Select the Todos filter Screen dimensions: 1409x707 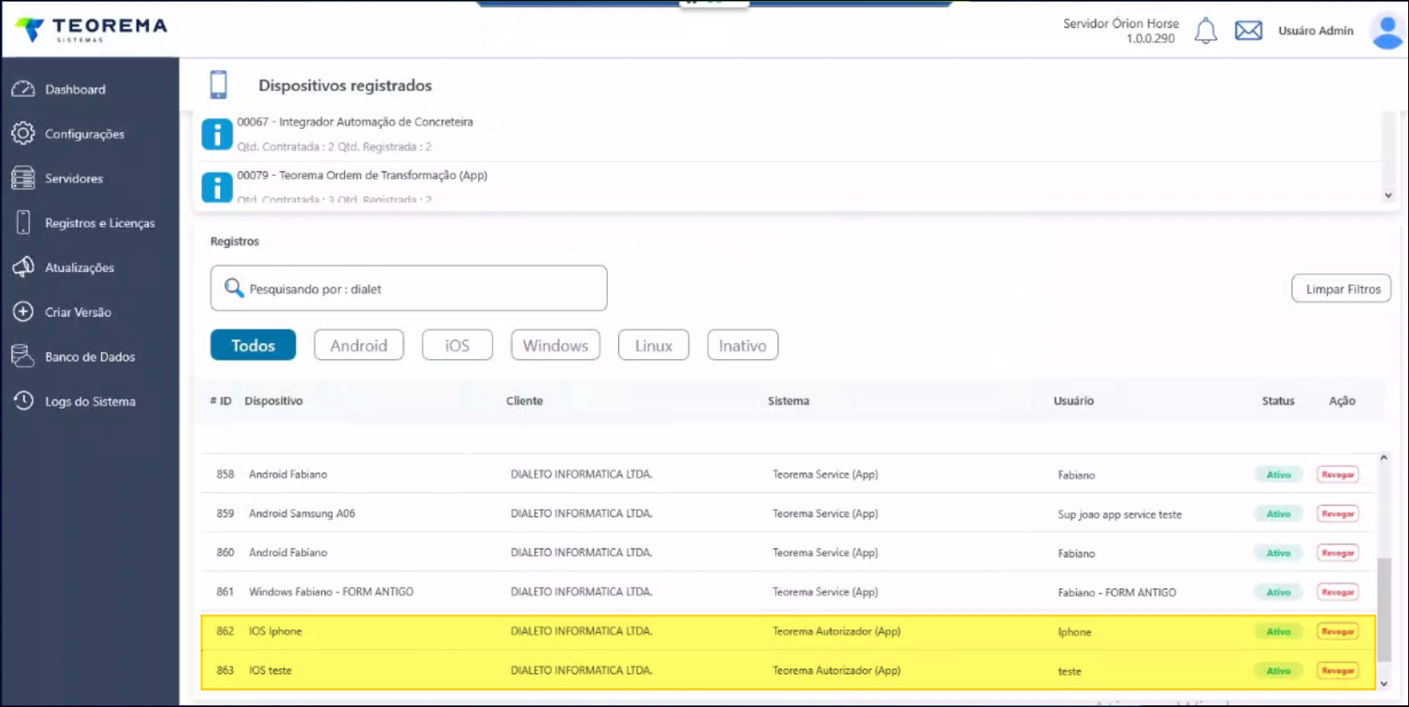[253, 345]
